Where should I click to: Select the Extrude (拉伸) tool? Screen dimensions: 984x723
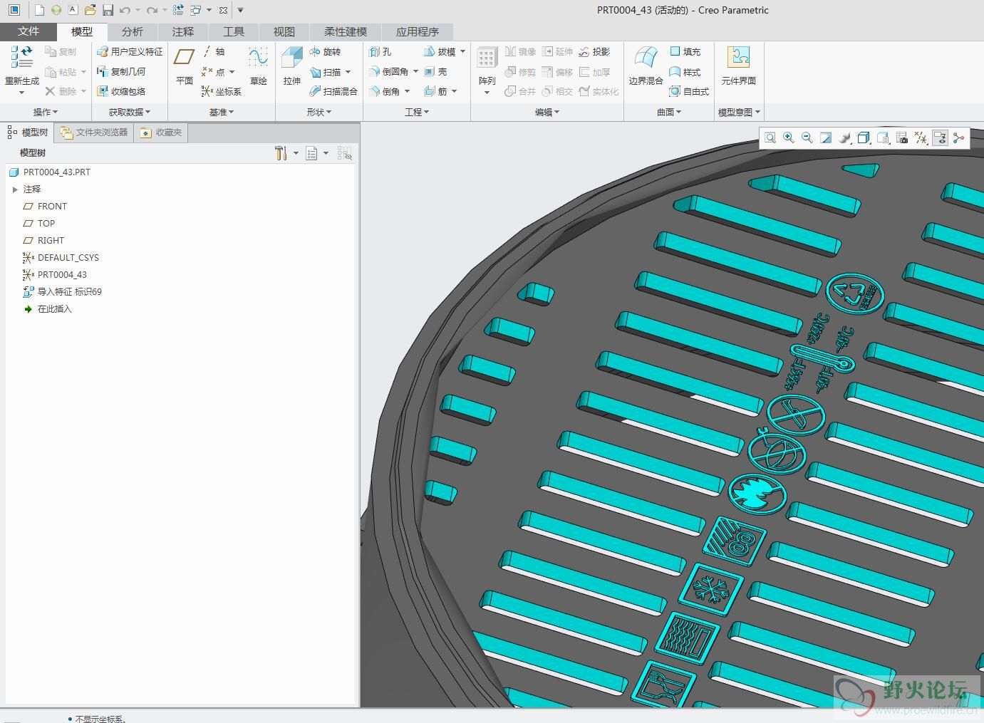coord(292,66)
